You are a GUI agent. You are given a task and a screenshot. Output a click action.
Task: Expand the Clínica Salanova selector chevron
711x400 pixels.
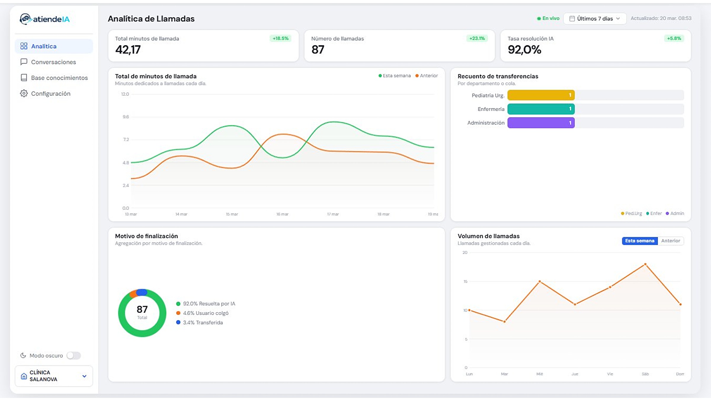point(84,376)
